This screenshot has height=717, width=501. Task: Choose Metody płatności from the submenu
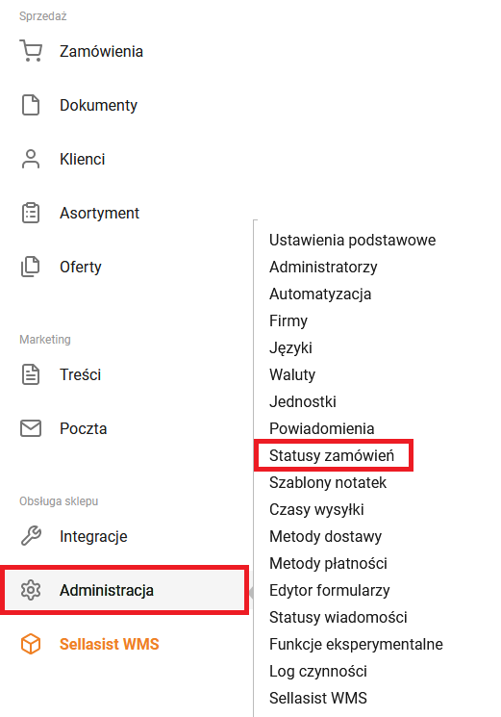[328, 563]
